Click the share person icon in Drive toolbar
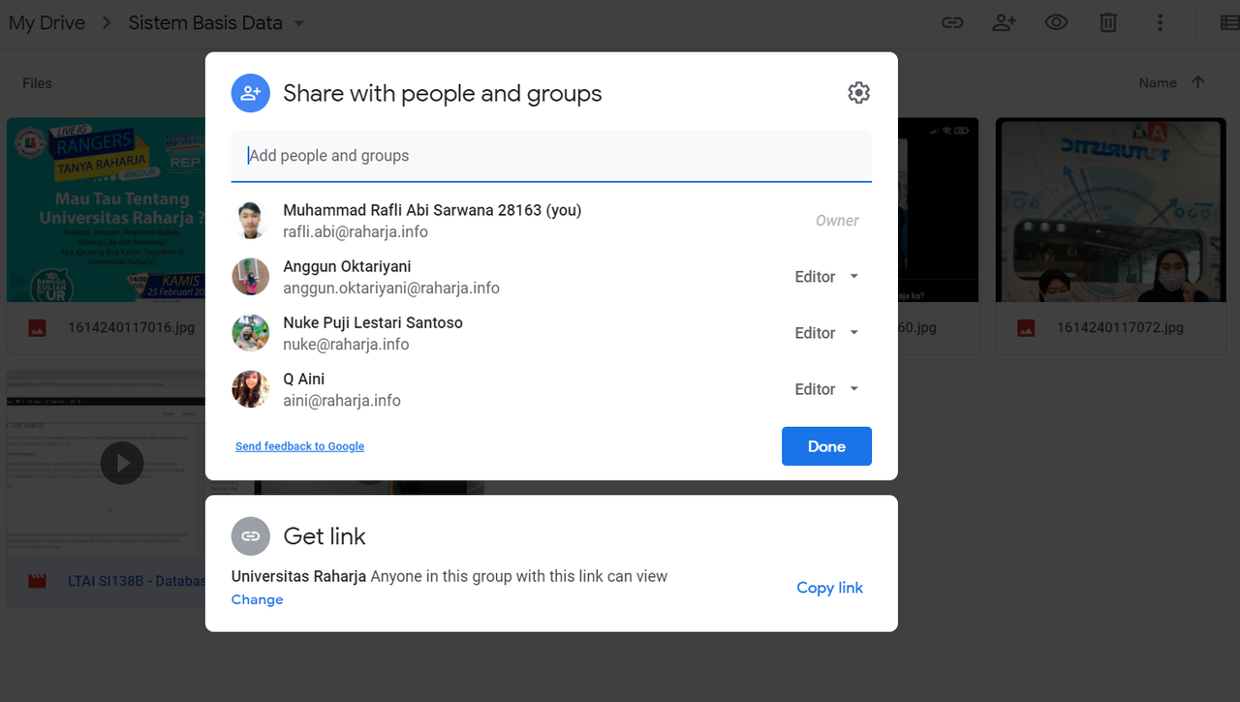Image resolution: width=1240 pixels, height=702 pixels. click(x=1005, y=22)
